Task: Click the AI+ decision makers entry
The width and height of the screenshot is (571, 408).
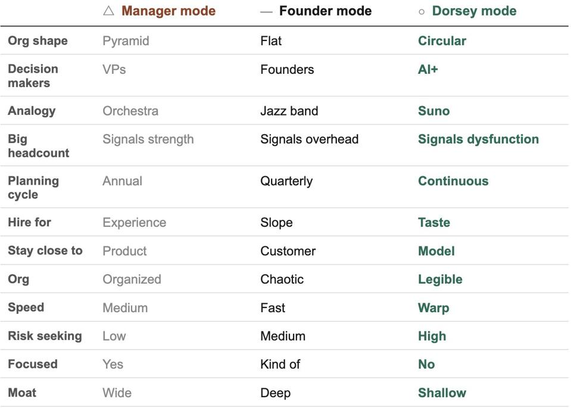Action: (x=428, y=69)
